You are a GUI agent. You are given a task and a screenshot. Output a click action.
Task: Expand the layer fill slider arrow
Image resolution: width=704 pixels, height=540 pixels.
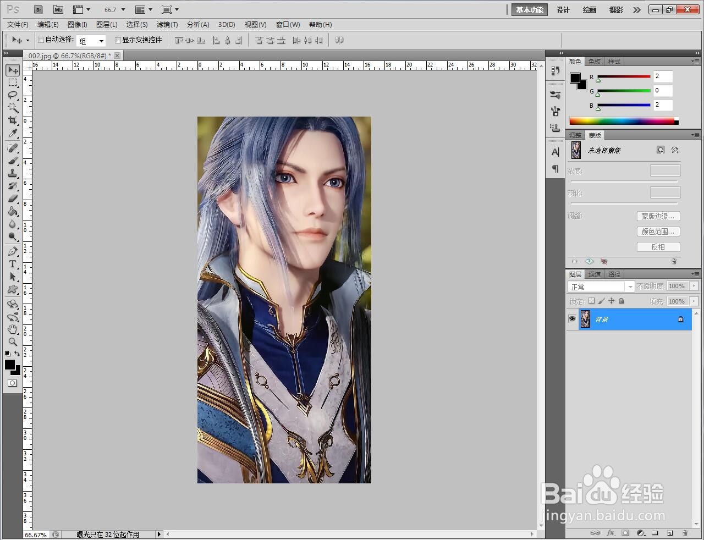pyautogui.click(x=694, y=301)
